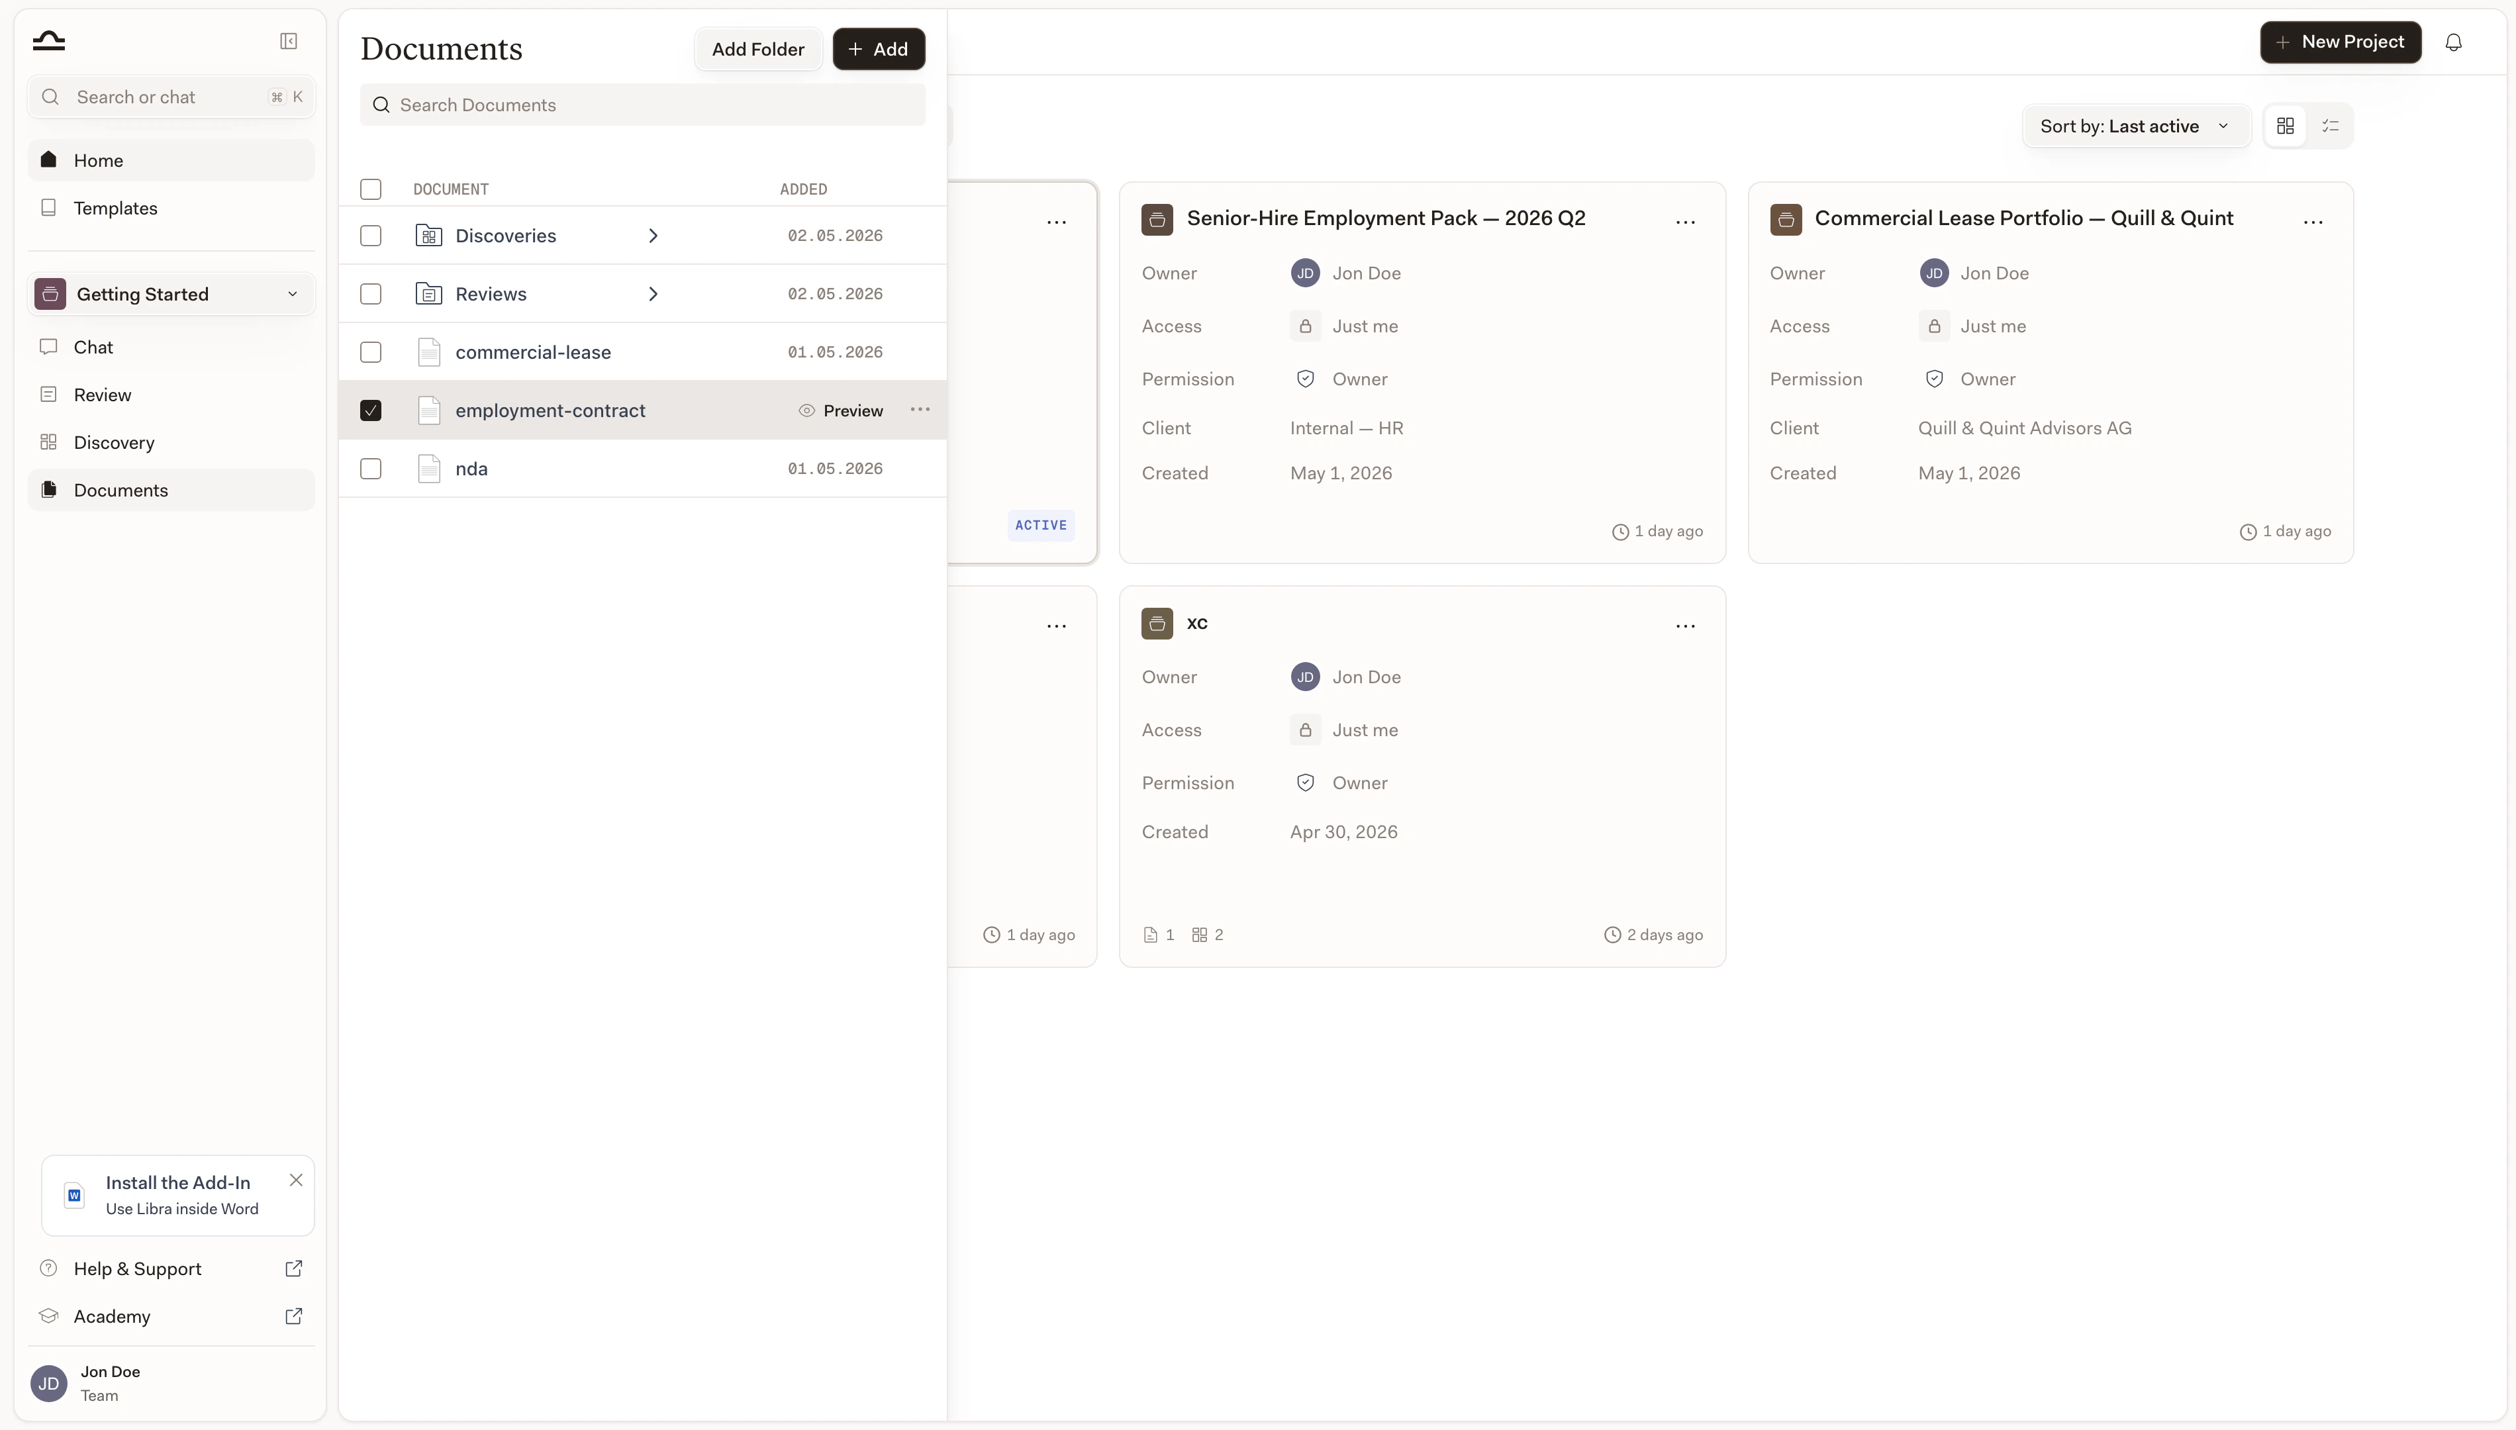The image size is (2516, 1430).
Task: Click the document count icon on xc card
Action: [1150, 935]
